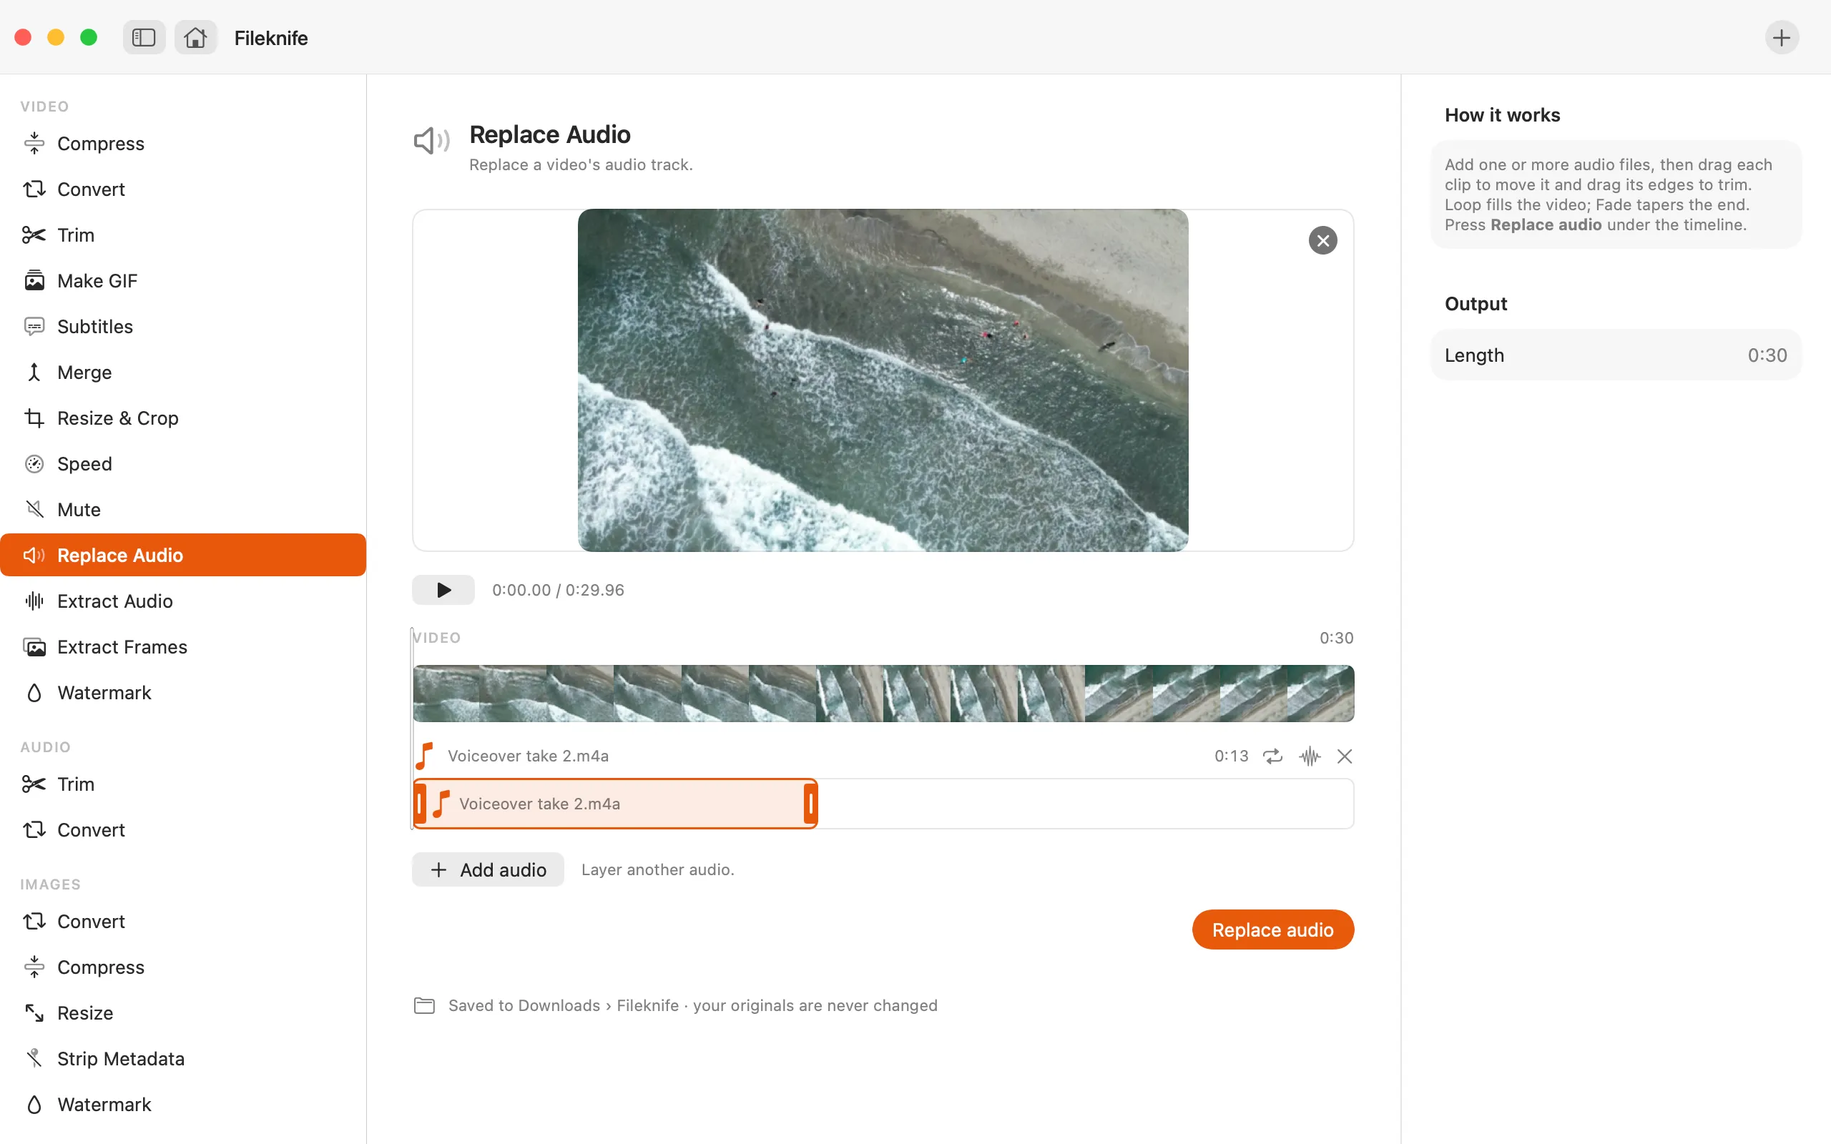Remove the loaded video with X button
The height and width of the screenshot is (1144, 1831).
pos(1322,241)
